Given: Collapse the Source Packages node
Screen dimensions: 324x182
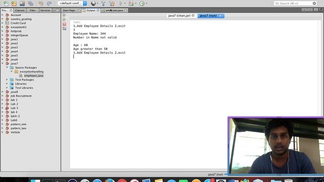Looking at the screenshot, I should (7, 67).
